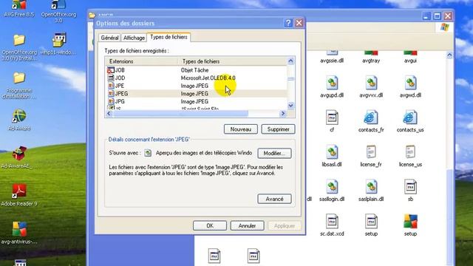Select the license_fr file in Explorer
Viewport: 473px width, 266px height.
[x=371, y=156]
